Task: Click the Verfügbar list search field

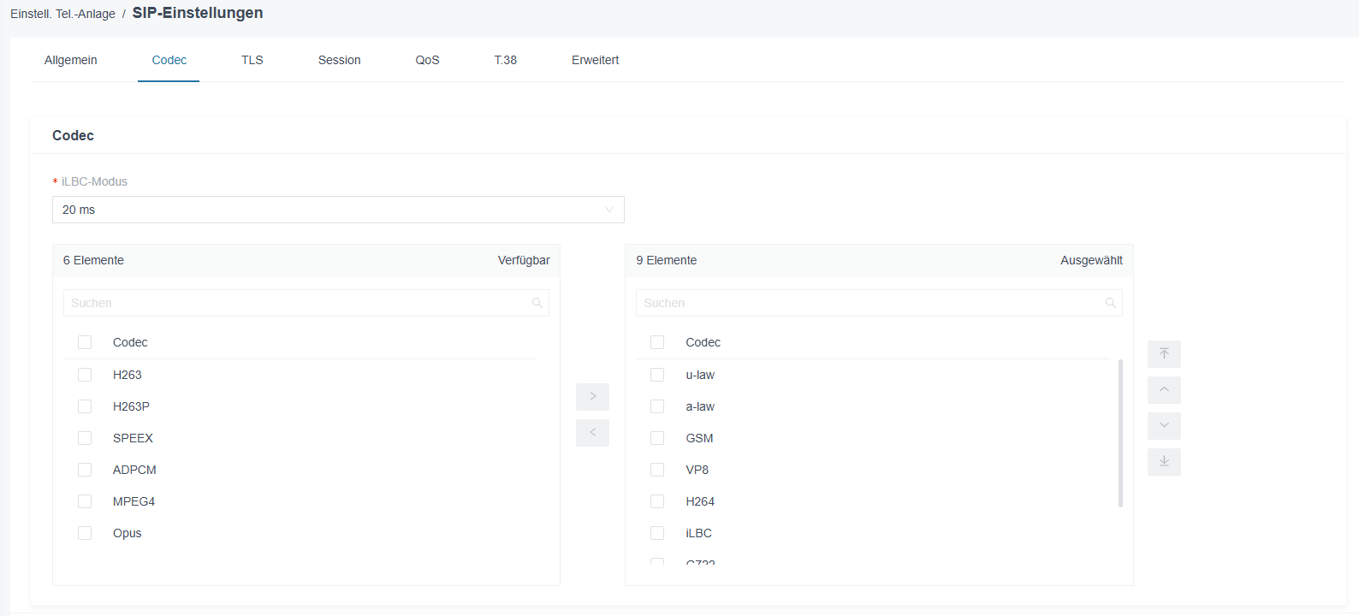Action: click(306, 303)
